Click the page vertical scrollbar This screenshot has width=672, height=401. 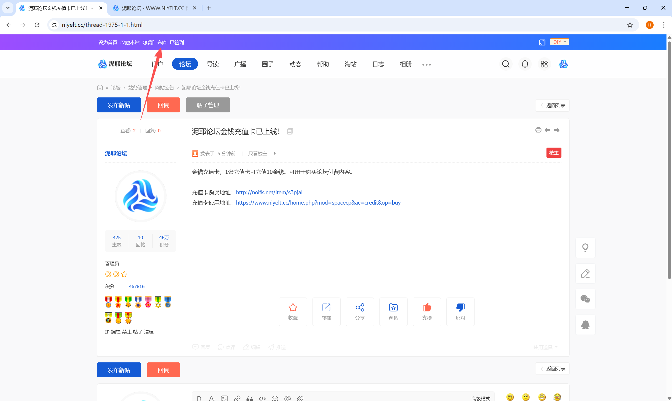[x=669, y=159]
